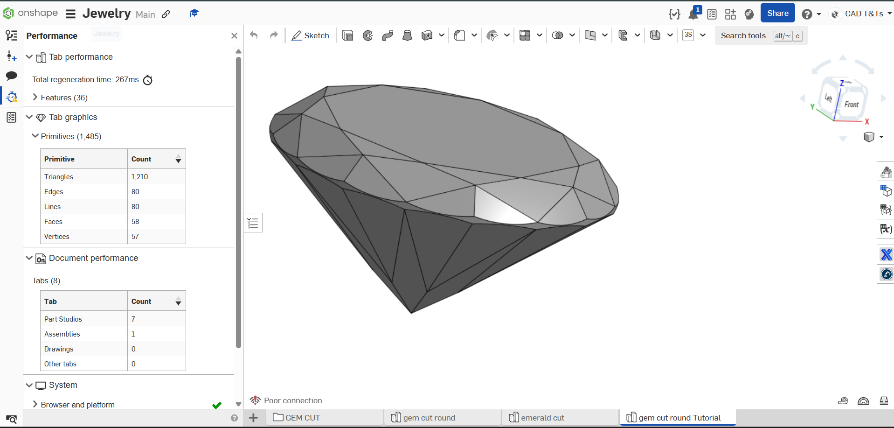The width and height of the screenshot is (894, 428).
Task: Open the linear pattern tool dropdown
Action: [540, 35]
